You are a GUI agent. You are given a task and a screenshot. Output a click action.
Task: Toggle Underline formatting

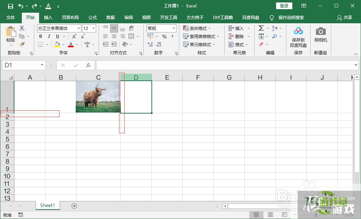[57, 36]
